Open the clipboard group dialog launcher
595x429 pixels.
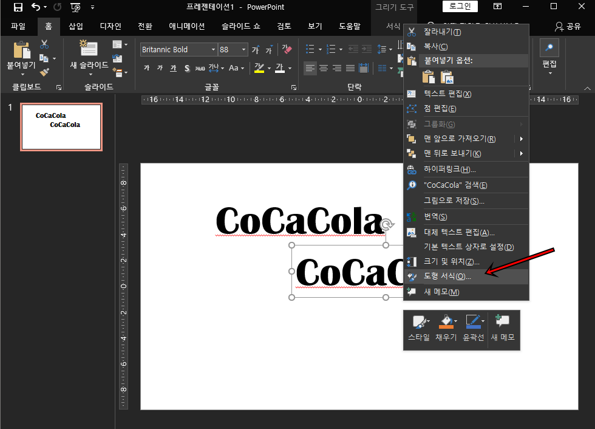coord(59,88)
